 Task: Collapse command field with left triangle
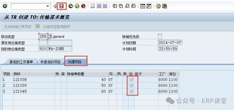point(55,6)
